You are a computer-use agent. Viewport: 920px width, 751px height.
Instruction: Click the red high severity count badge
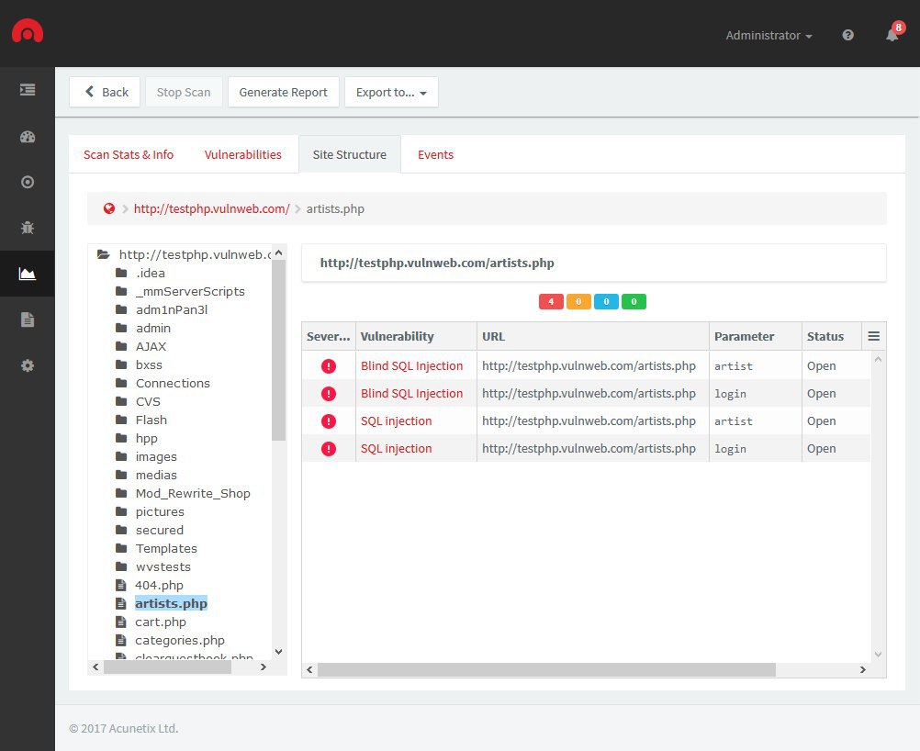pos(551,301)
